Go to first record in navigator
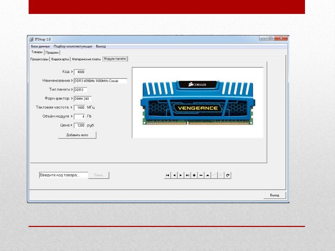The width and height of the screenshot is (335, 251). (x=167, y=175)
